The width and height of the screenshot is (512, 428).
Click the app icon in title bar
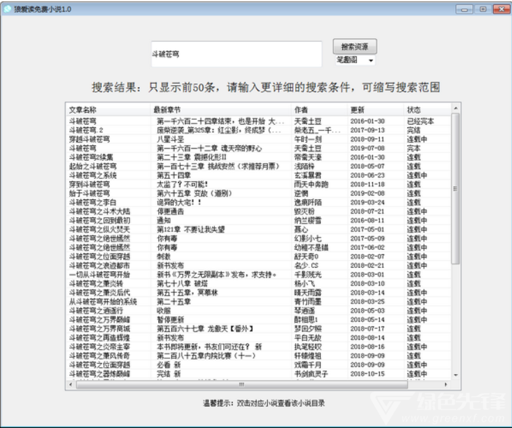coord(7,9)
